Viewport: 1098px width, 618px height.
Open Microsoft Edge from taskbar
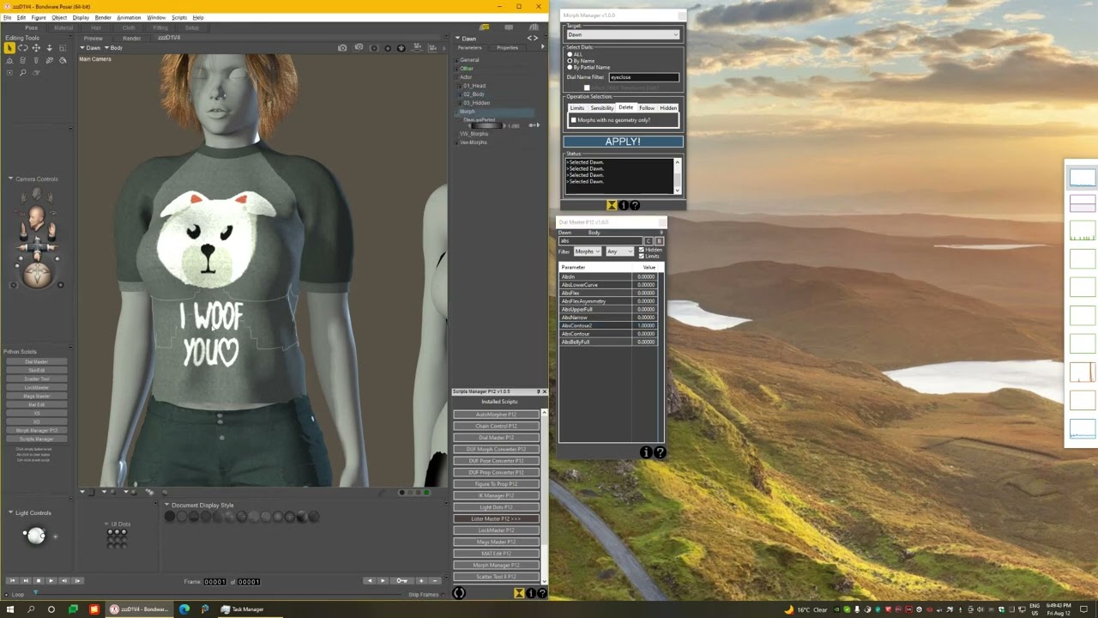click(x=184, y=609)
